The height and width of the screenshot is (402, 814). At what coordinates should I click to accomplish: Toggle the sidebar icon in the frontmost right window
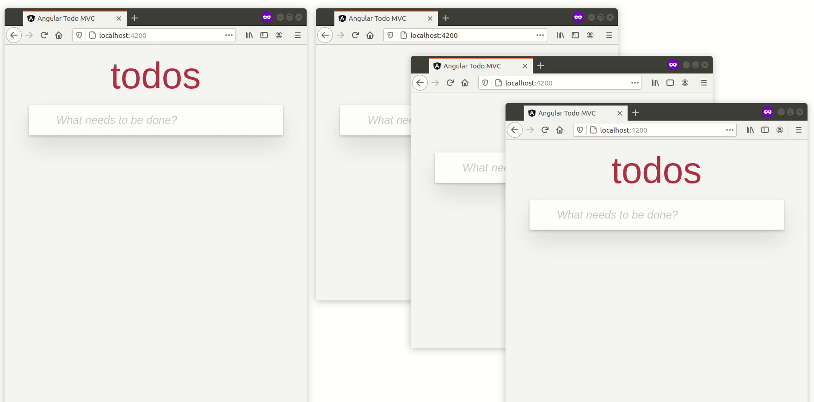point(765,130)
